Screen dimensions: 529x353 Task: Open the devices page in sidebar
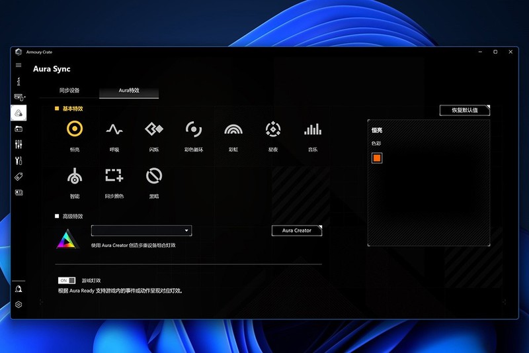19,97
